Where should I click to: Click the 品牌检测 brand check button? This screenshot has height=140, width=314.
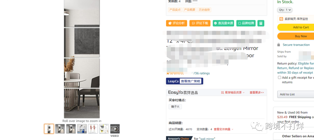point(246,23)
